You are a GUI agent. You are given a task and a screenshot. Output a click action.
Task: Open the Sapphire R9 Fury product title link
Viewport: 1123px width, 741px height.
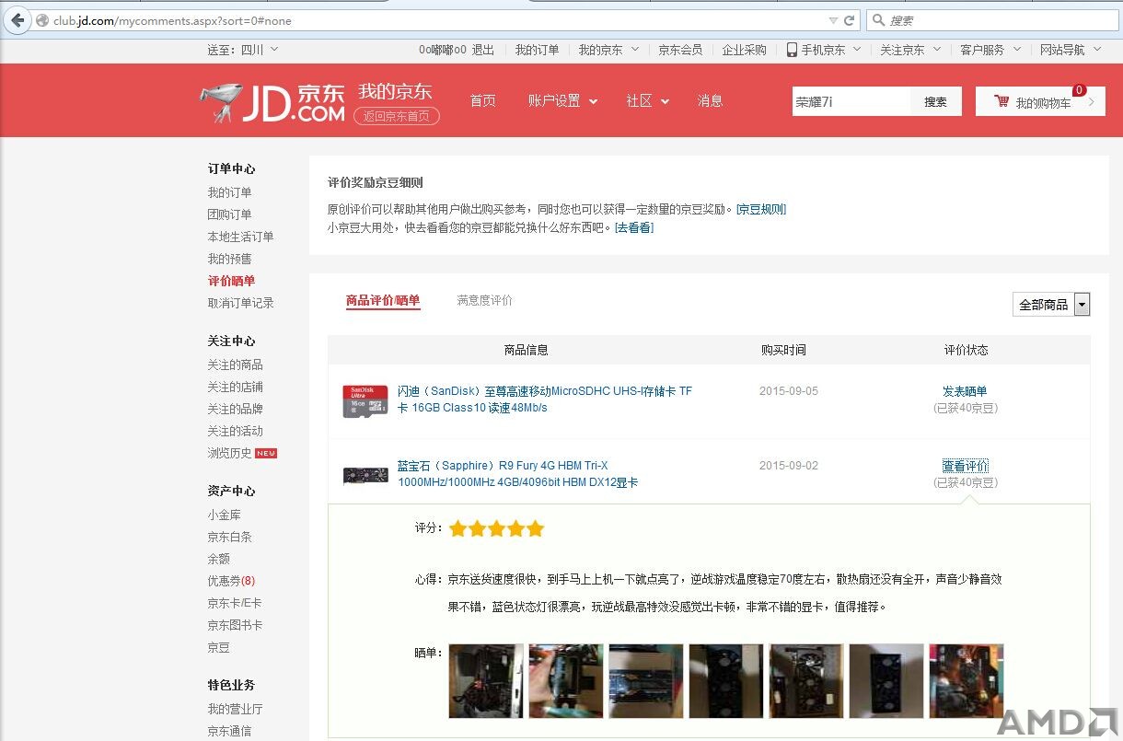tap(517, 474)
